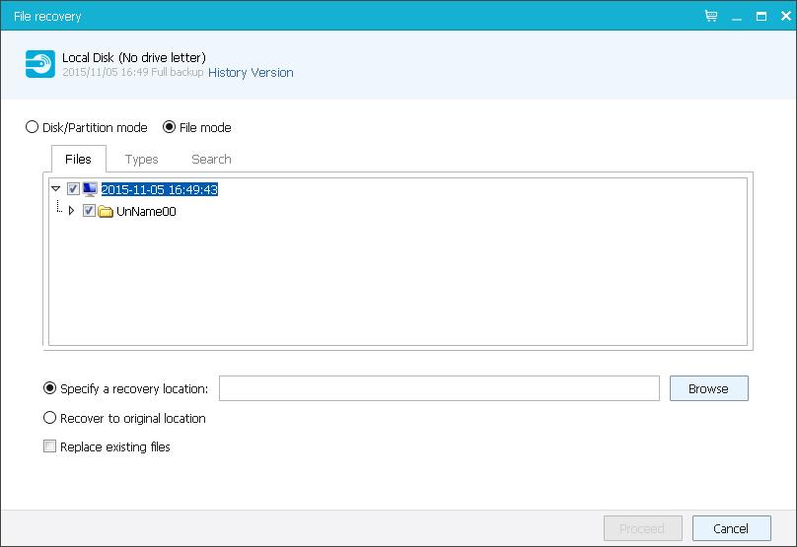Image resolution: width=797 pixels, height=547 pixels.
Task: Collapse the 2015-11-05 16:49:43 tree node
Action: [56, 189]
